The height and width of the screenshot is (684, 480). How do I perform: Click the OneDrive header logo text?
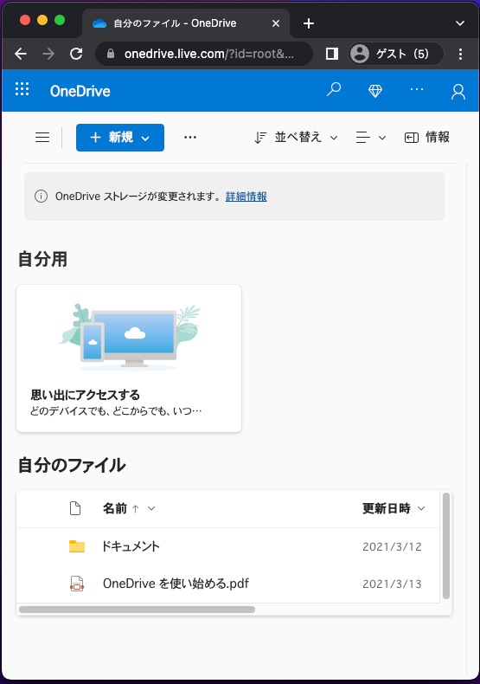[x=80, y=91]
